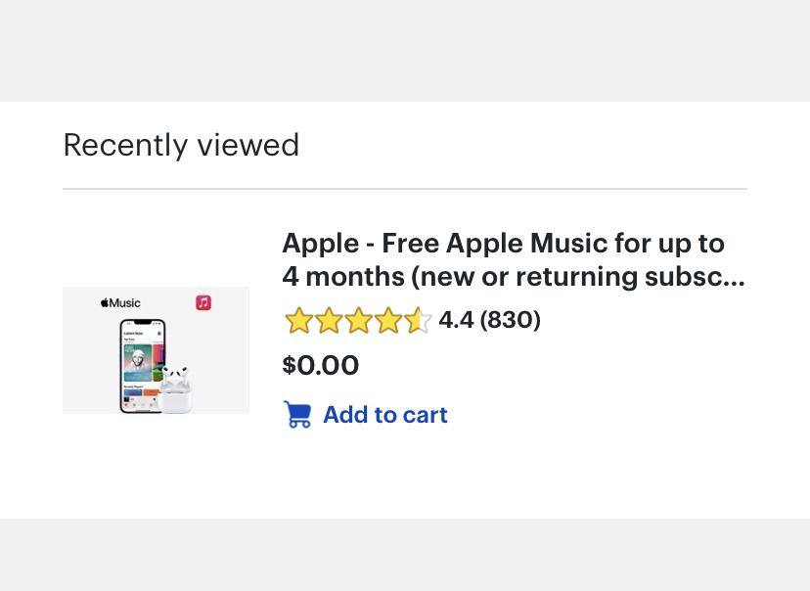Click the AirPods case in product image
Image resolution: width=810 pixels, height=591 pixels.
(175, 391)
